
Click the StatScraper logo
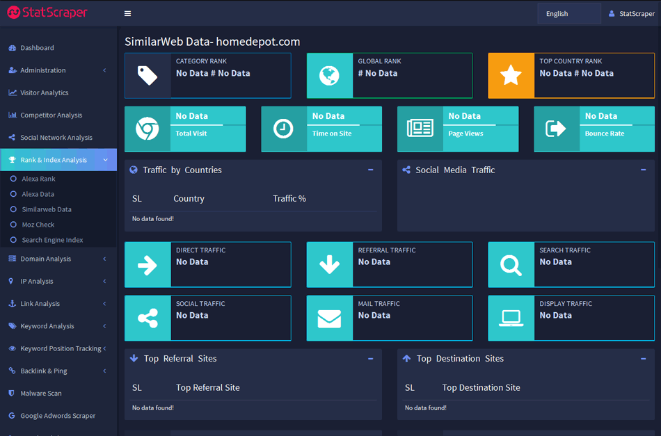click(x=47, y=13)
